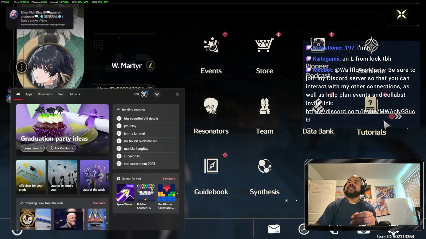Viewport: 426px width, 239px height.
Task: Open the Tutorials question-mark book icon
Action: 371,105
